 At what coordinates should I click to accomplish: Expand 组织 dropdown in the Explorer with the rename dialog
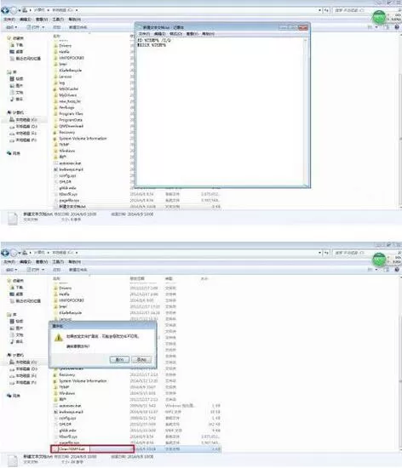coord(12,270)
